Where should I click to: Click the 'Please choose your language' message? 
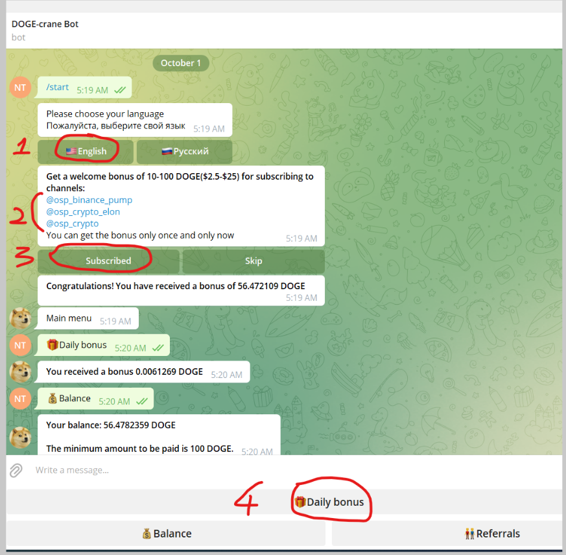[x=135, y=120]
